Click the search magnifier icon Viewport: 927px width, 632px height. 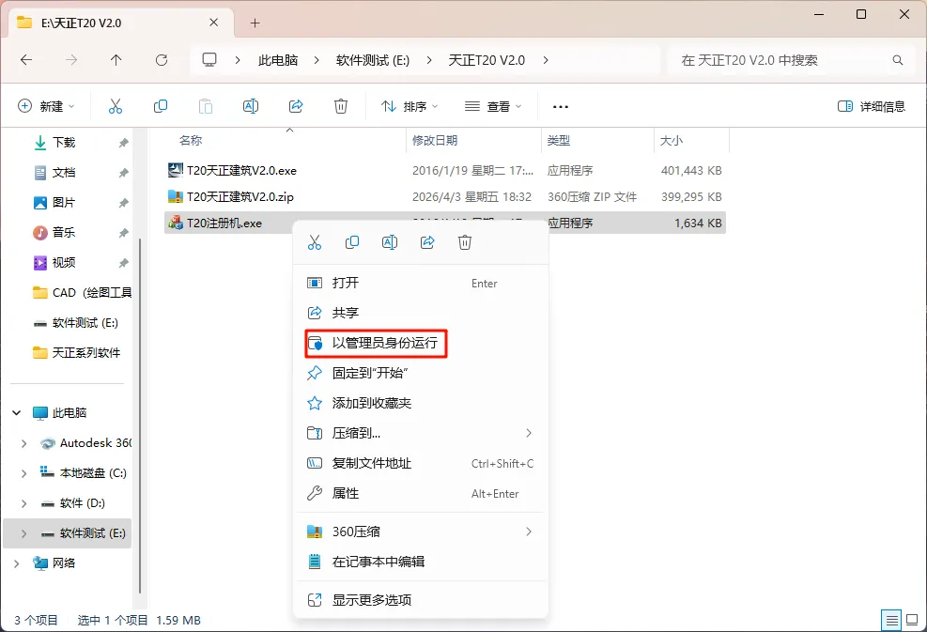pyautogui.click(x=898, y=60)
